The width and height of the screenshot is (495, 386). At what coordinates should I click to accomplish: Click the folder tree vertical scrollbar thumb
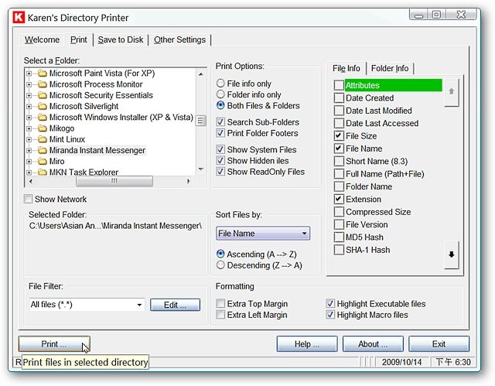tap(201, 121)
